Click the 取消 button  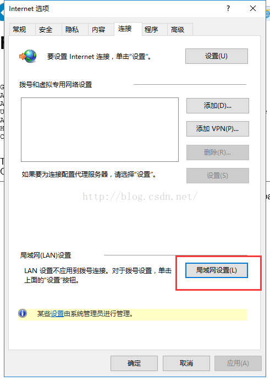point(186,363)
